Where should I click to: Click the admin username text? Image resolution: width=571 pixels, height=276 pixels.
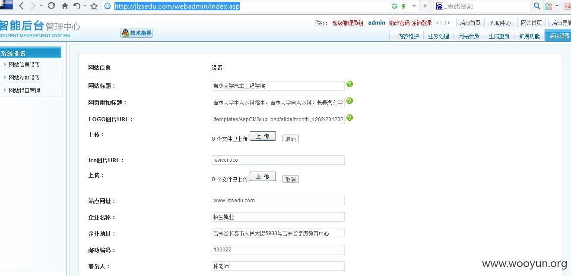(x=377, y=23)
